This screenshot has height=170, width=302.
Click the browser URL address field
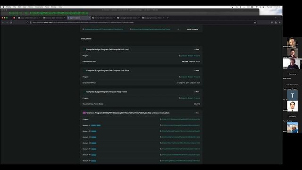142,23
